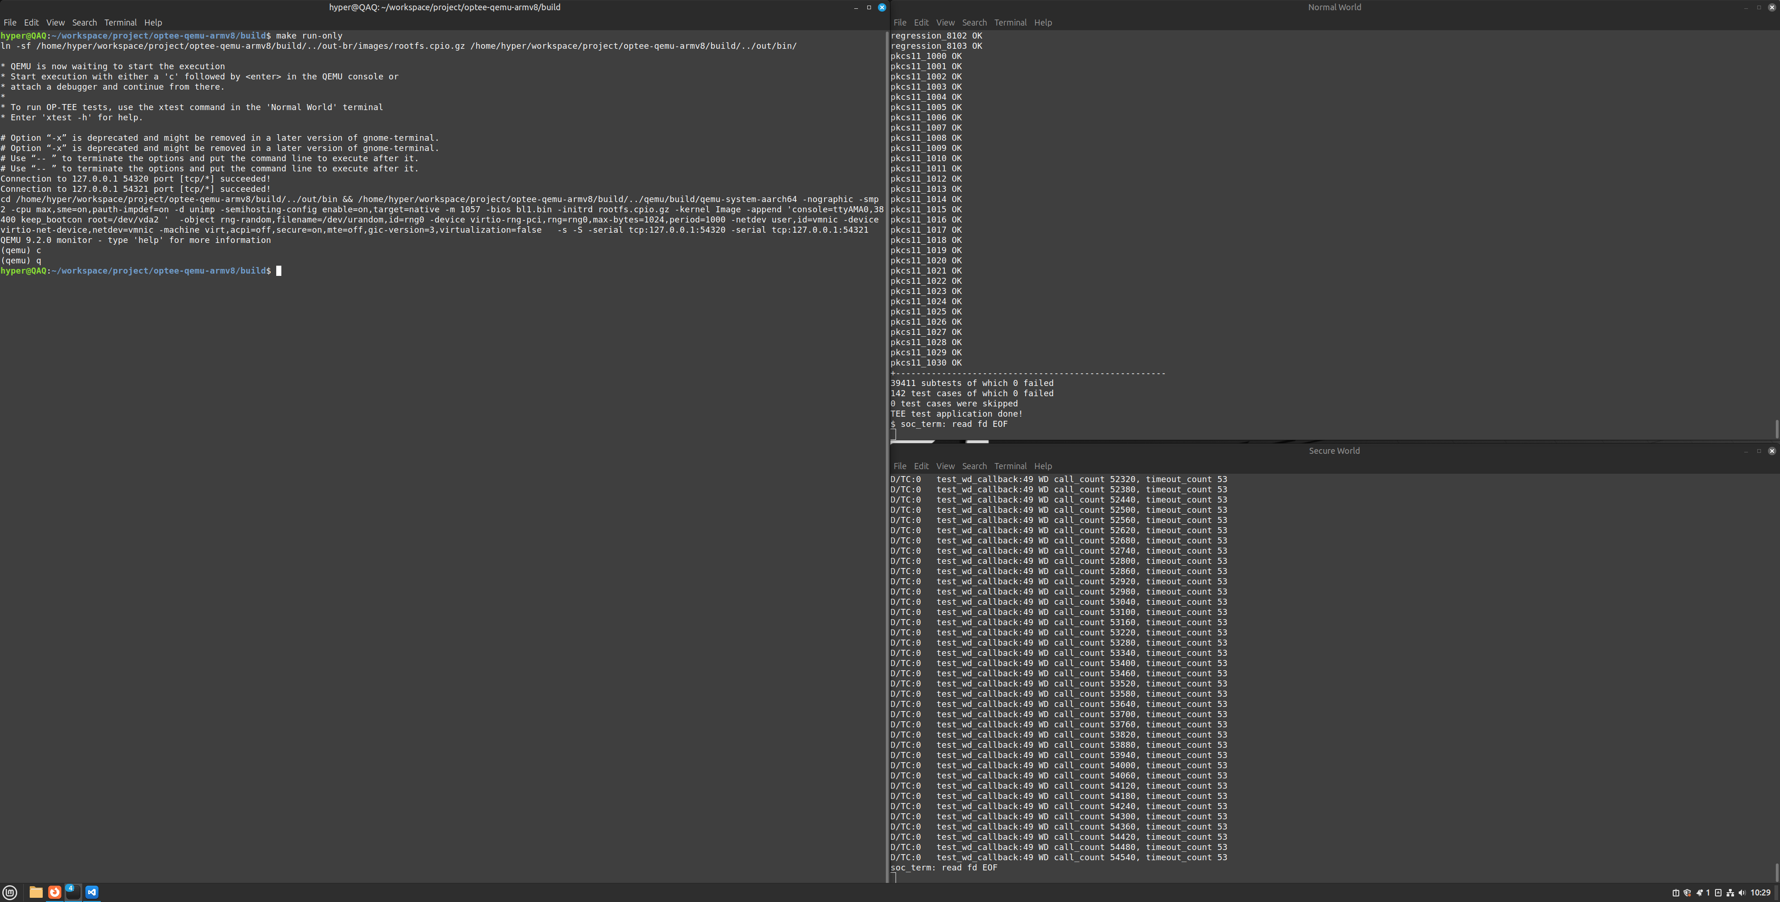Close the build terminal window
The width and height of the screenshot is (1780, 902).
click(882, 7)
